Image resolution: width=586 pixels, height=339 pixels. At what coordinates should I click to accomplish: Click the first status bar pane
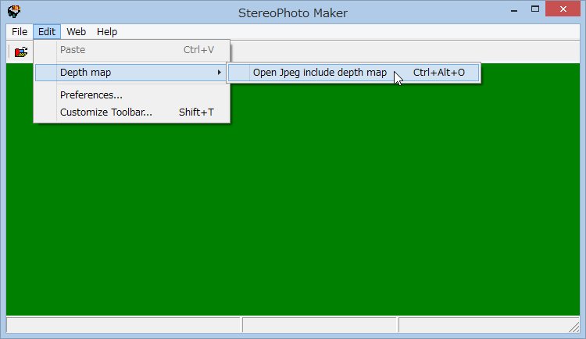123,324
